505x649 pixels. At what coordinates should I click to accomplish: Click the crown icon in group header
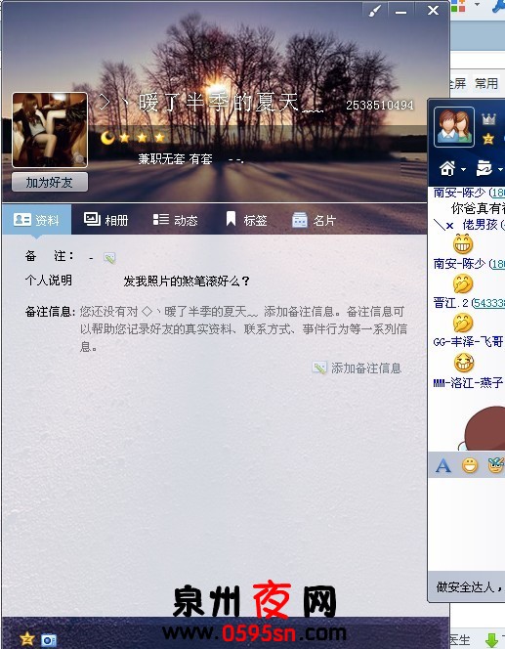[x=488, y=120]
